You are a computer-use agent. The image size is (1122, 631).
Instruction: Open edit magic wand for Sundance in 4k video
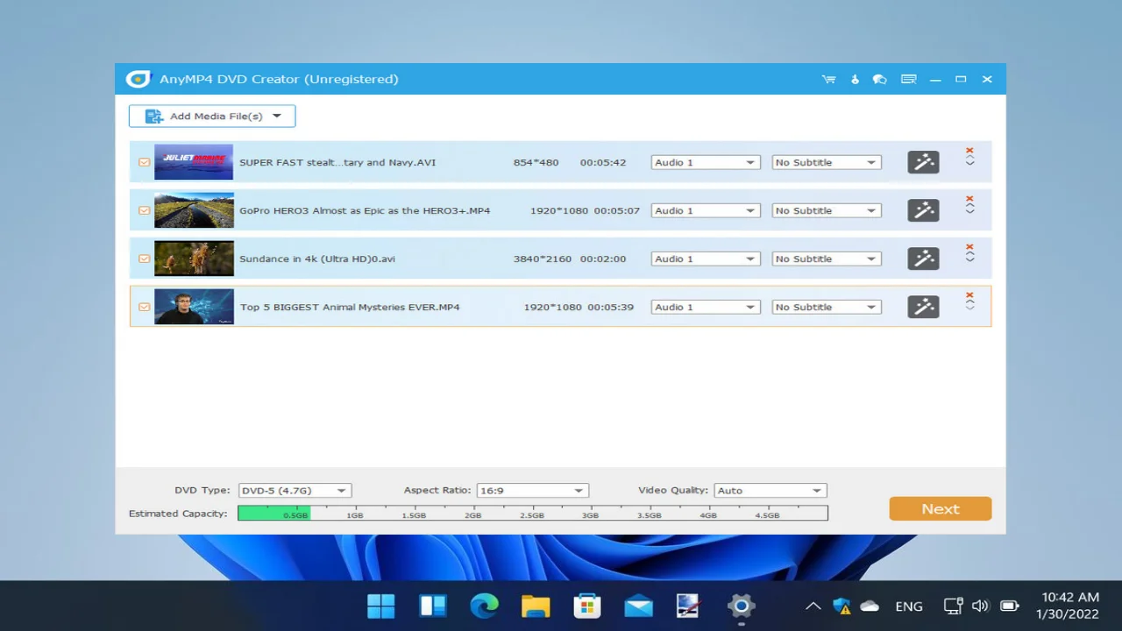(923, 259)
